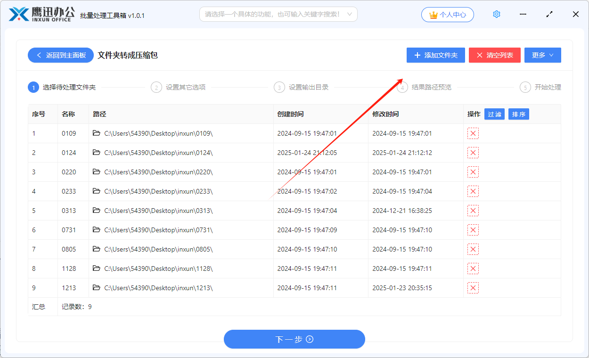Click the folder icon in the 0233 path
Screen dimensions: 589x358
pos(97,191)
